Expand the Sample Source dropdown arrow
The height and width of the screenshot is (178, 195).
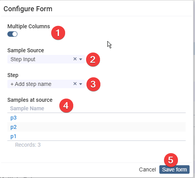tap(81, 59)
